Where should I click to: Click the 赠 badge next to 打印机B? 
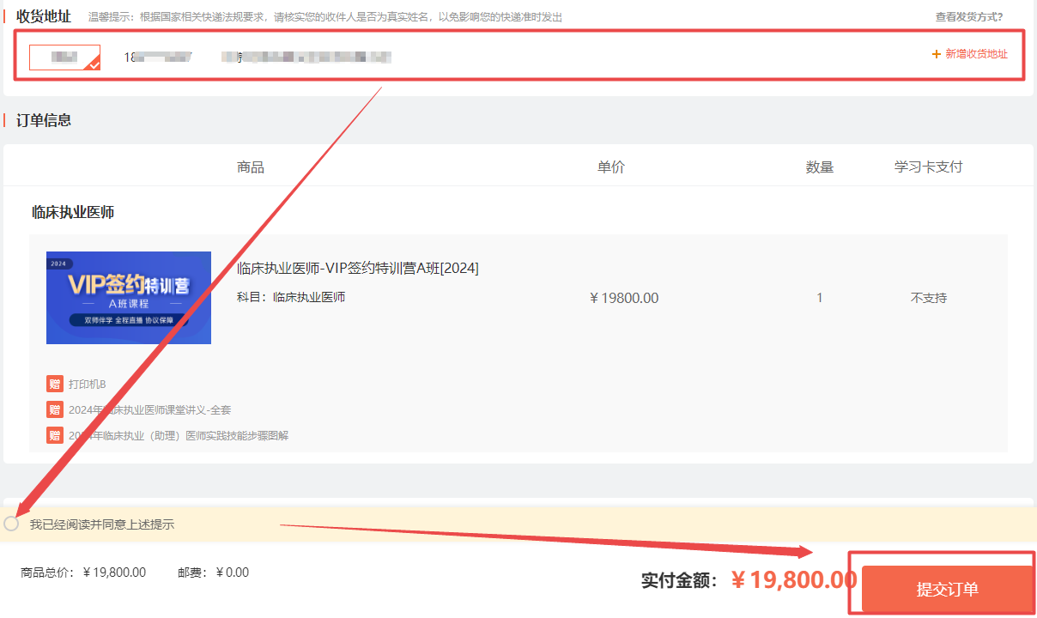point(55,384)
